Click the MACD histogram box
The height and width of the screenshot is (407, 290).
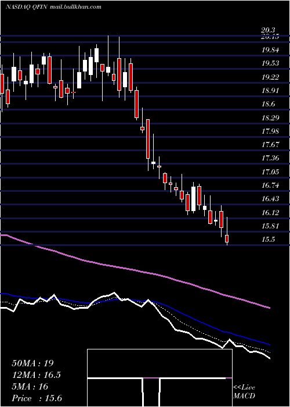click(x=159, y=378)
